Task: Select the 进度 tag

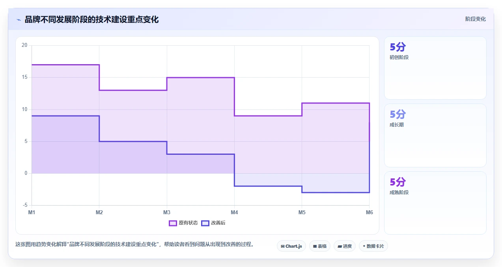Action: point(345,246)
